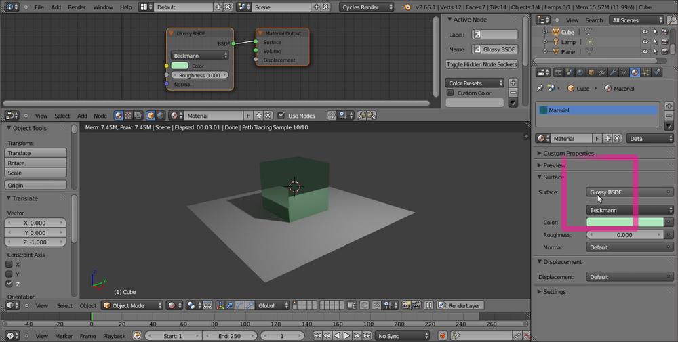Image resolution: width=678 pixels, height=342 pixels.
Task: Open the Window menu in top bar
Action: (x=103, y=7)
